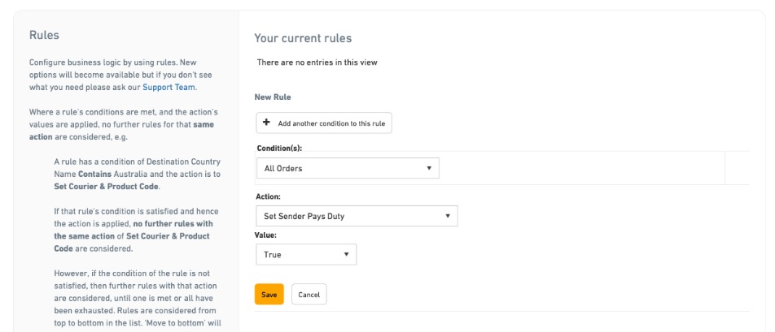Click the plus icon for adding a condition

tap(267, 123)
